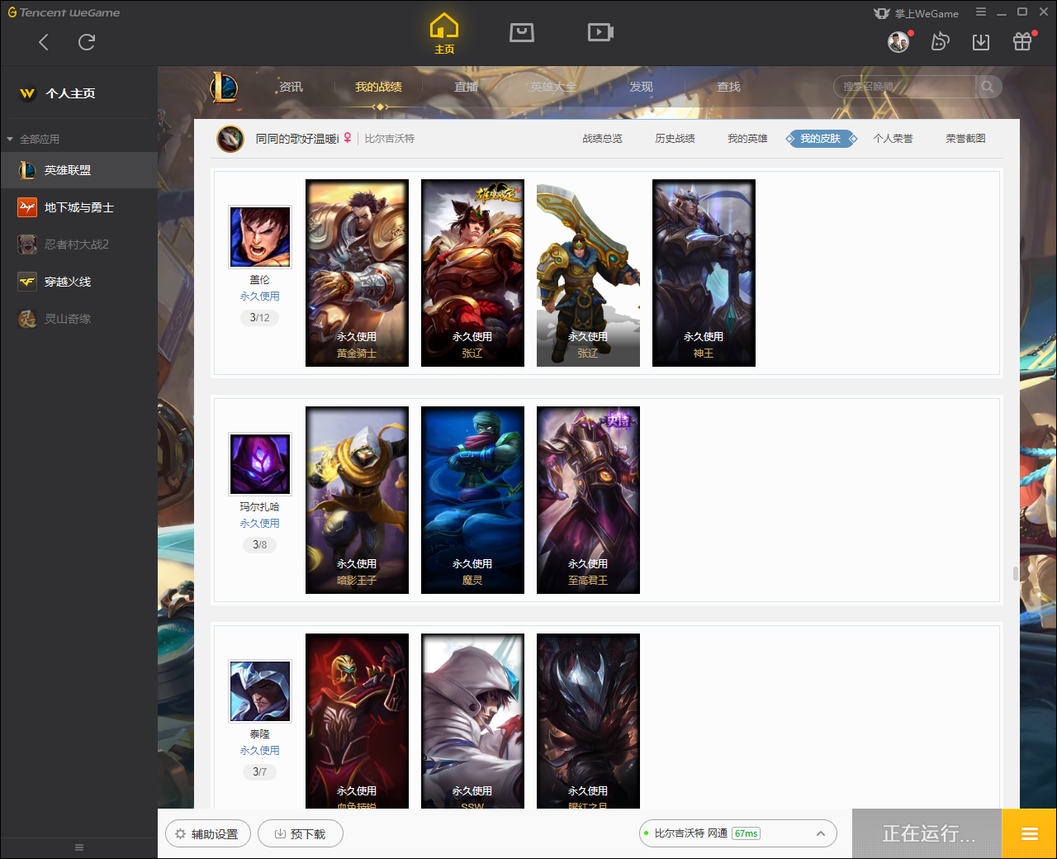Screen dimensions: 1057x859
Task: Switch to 历史战绩 sub-tab
Action: pyautogui.click(x=675, y=139)
